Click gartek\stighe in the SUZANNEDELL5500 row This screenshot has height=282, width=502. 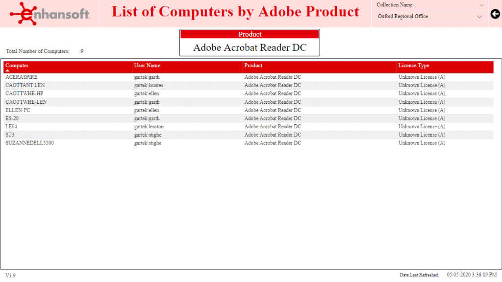[x=148, y=143]
